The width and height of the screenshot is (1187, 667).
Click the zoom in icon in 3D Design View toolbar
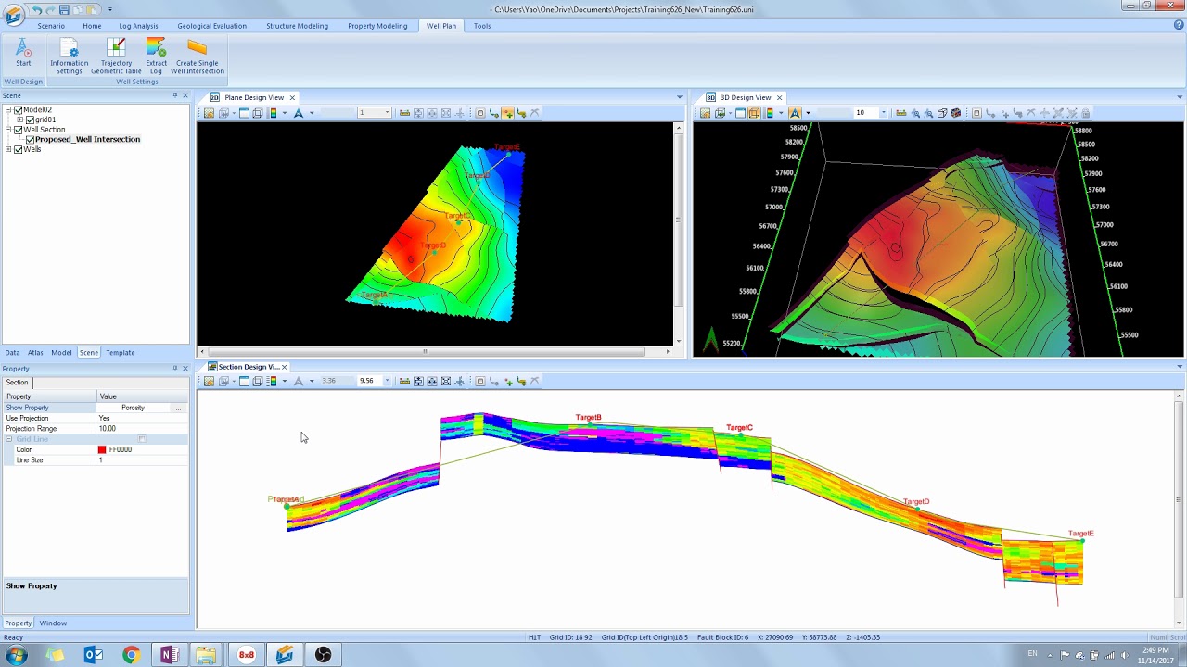coord(914,113)
